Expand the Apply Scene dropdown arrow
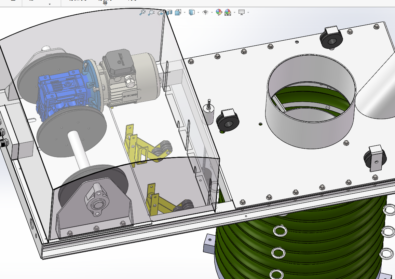 (234, 12)
